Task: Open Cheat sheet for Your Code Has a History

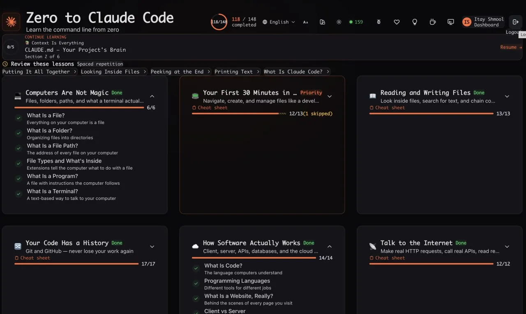Action: click(32, 258)
